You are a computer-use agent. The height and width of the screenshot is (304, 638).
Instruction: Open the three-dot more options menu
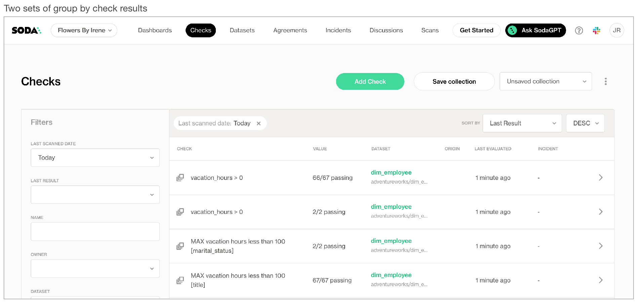click(x=605, y=81)
